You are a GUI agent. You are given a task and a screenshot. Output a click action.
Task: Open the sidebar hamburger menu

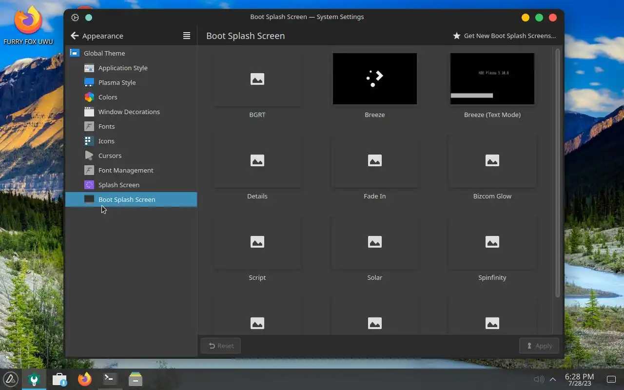187,36
